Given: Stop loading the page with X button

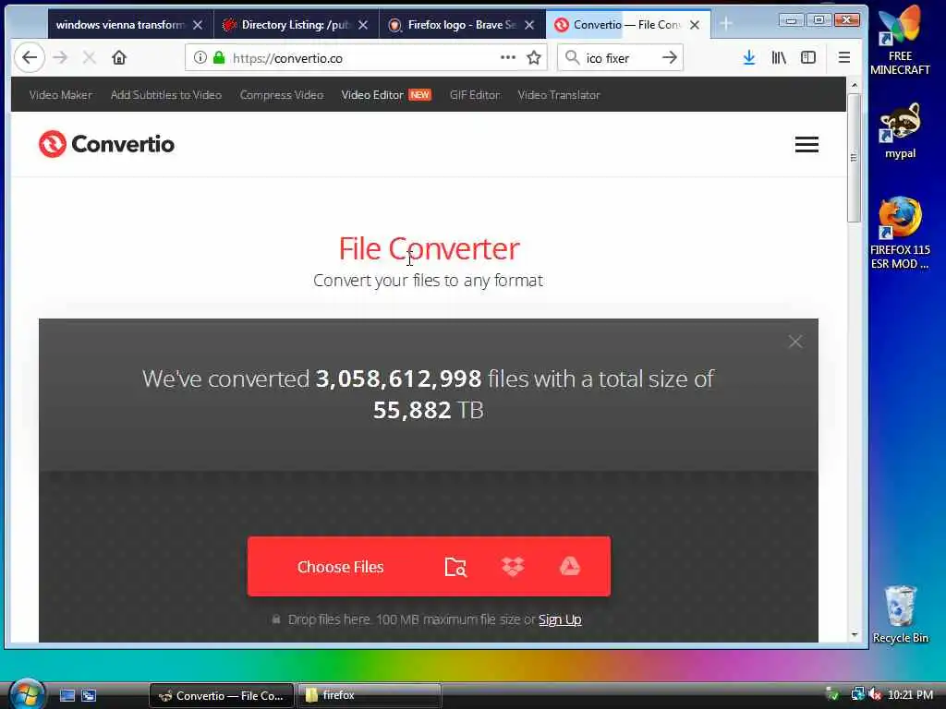Looking at the screenshot, I should (x=90, y=58).
